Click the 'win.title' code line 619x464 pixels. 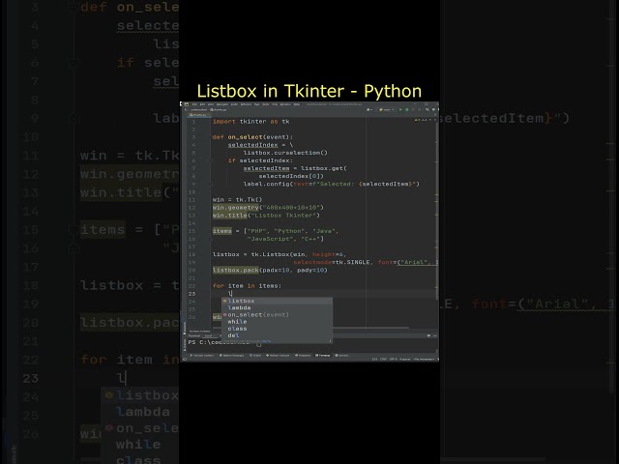pos(266,216)
